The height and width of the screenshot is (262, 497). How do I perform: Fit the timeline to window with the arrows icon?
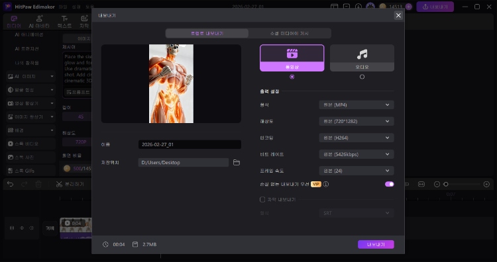click(x=421, y=184)
